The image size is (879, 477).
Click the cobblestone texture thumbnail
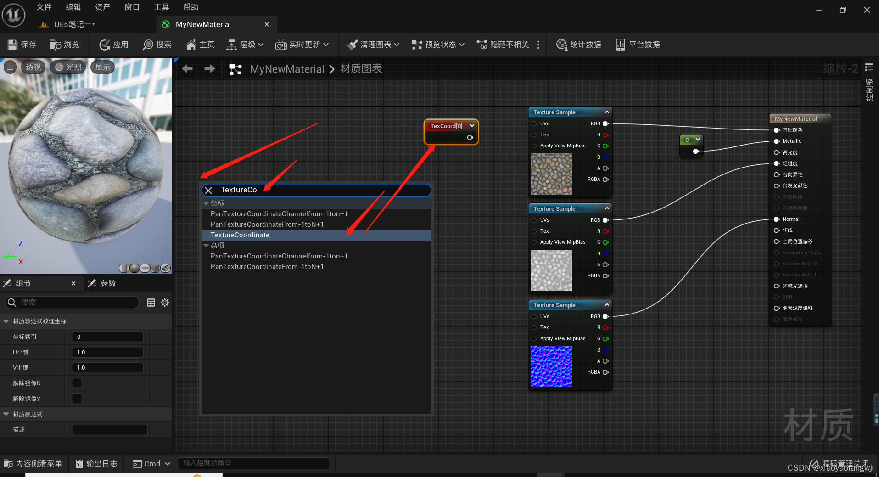pos(551,174)
